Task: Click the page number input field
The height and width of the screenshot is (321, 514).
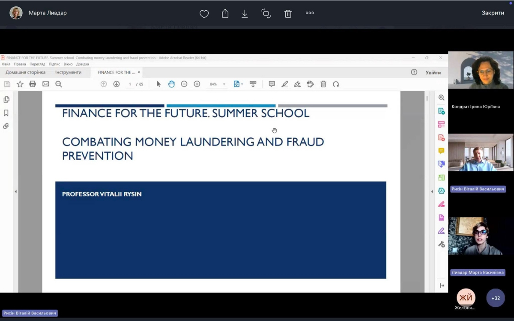Action: point(130,84)
